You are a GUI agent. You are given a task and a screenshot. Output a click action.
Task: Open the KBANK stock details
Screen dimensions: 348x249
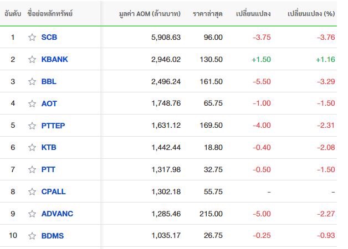(x=55, y=59)
